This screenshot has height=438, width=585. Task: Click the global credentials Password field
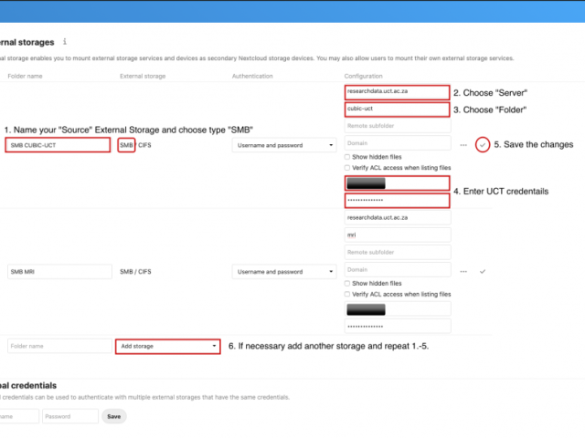tap(70, 416)
